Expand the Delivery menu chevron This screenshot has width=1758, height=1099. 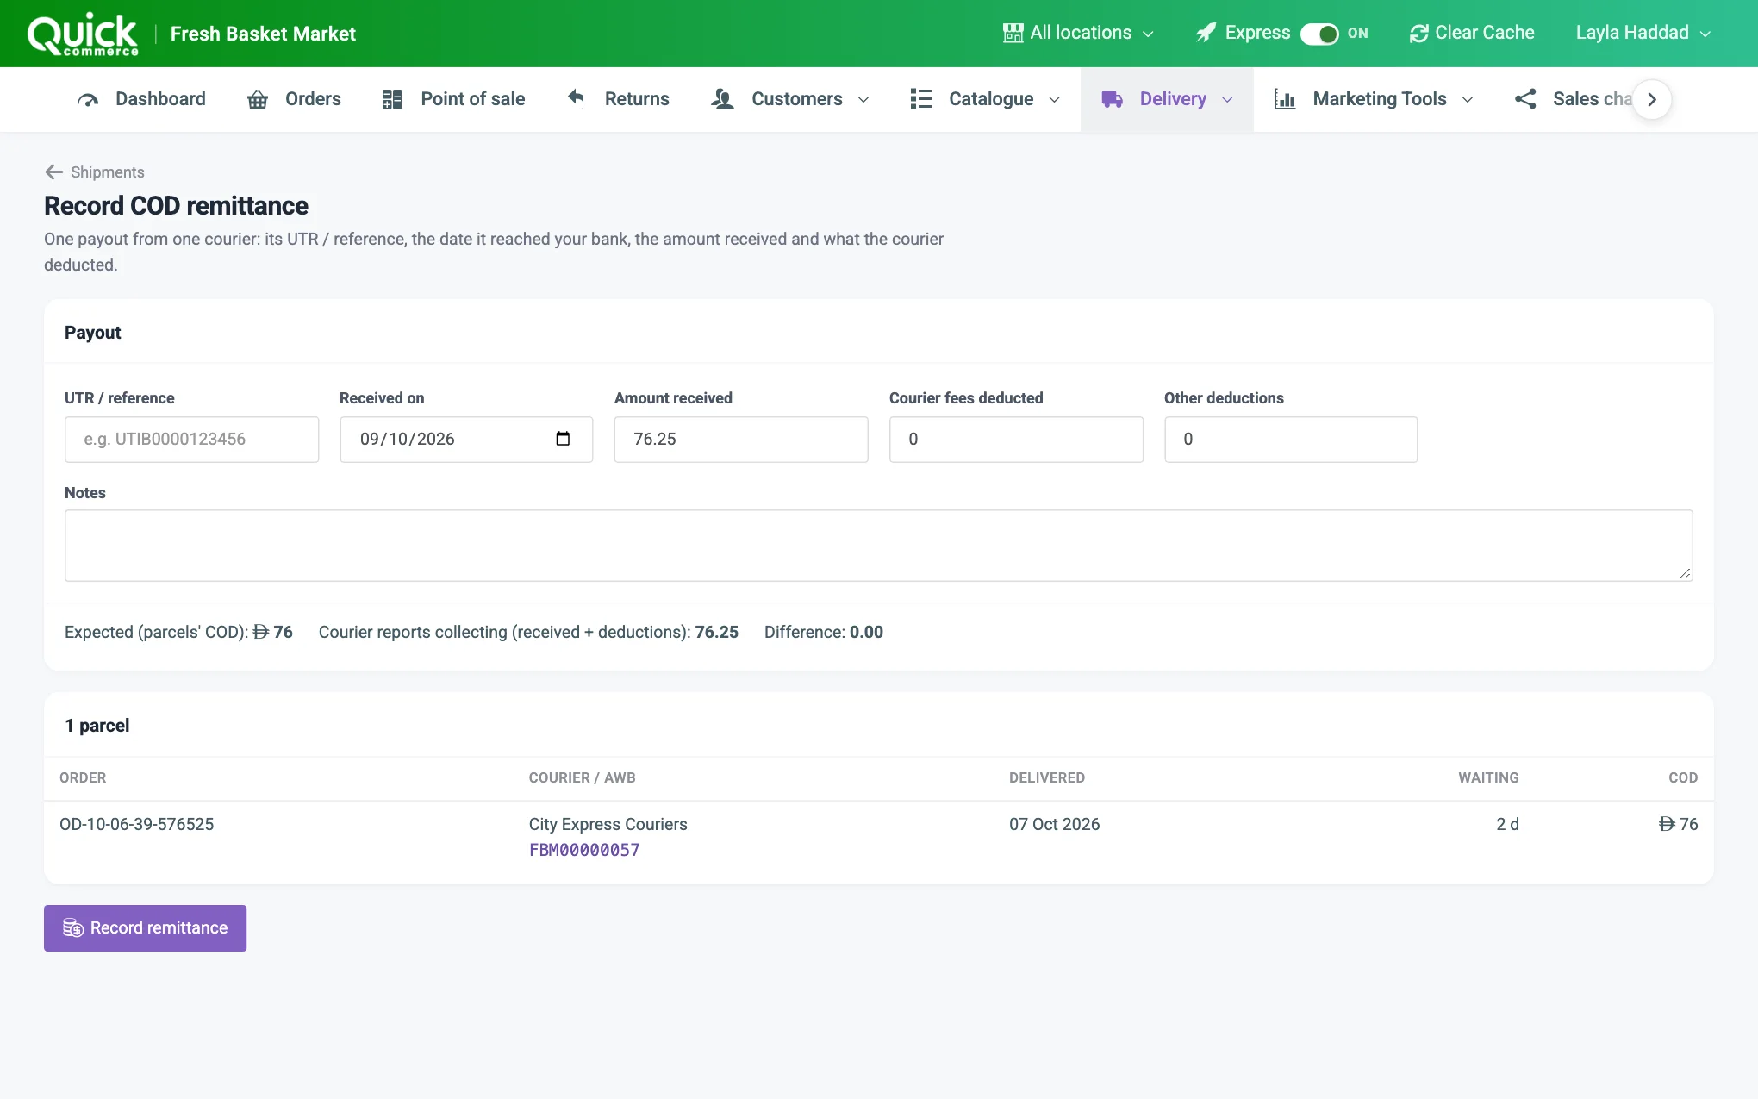pyautogui.click(x=1227, y=100)
